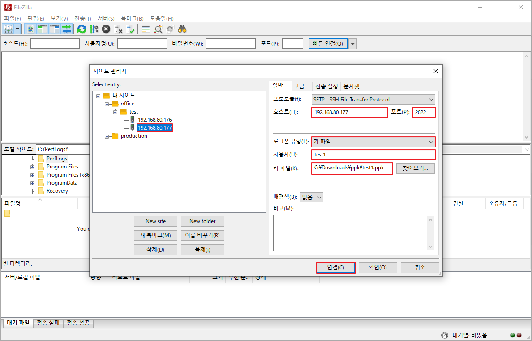Switch to the 전송 성공 queue tab
The image size is (532, 341).
click(x=78, y=323)
